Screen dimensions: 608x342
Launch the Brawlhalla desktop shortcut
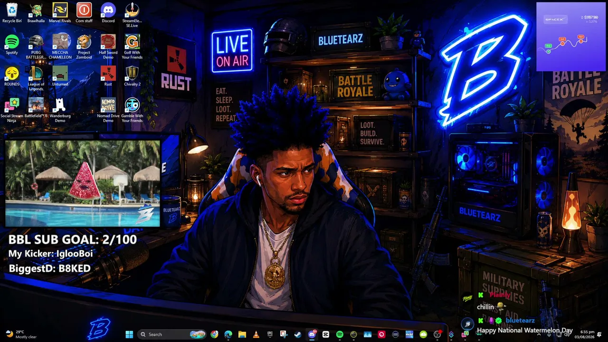[36, 13]
